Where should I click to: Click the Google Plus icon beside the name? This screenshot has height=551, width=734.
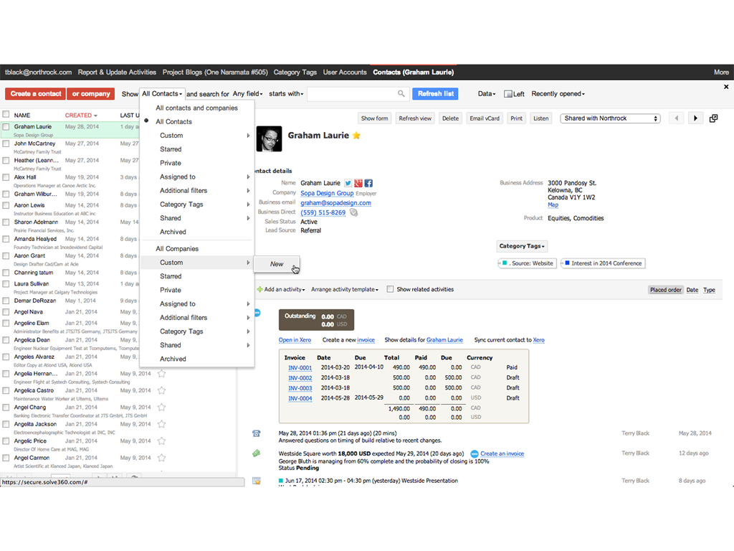point(358,183)
